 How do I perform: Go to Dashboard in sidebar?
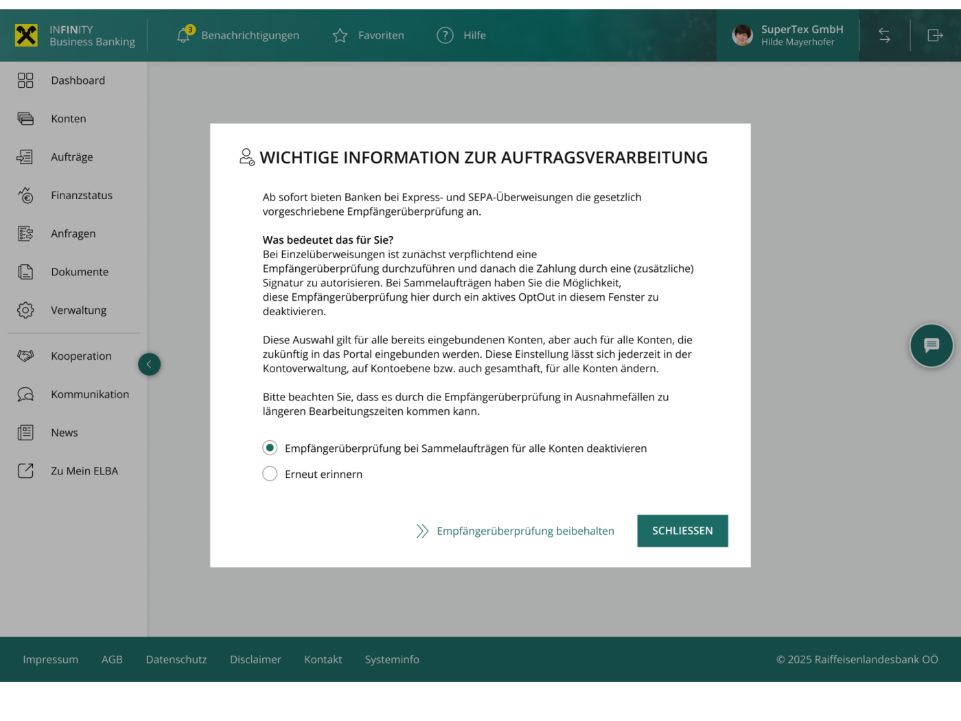78,80
